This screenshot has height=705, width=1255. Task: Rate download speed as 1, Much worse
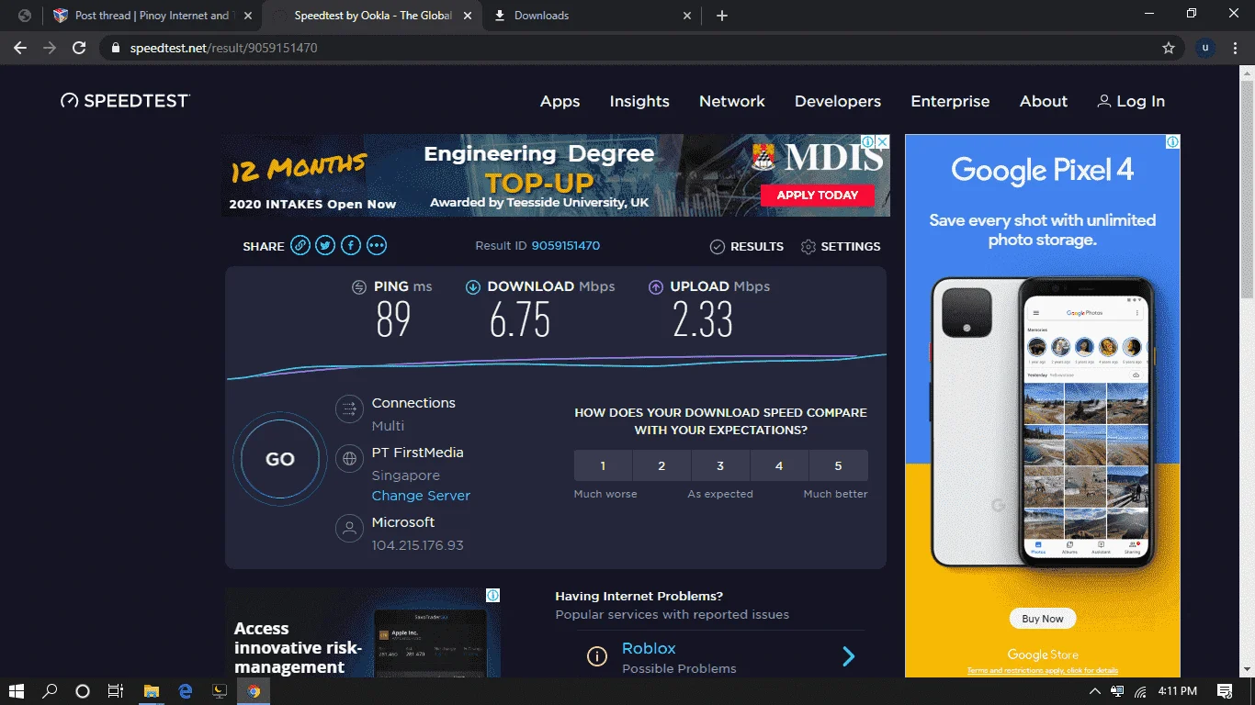603,465
